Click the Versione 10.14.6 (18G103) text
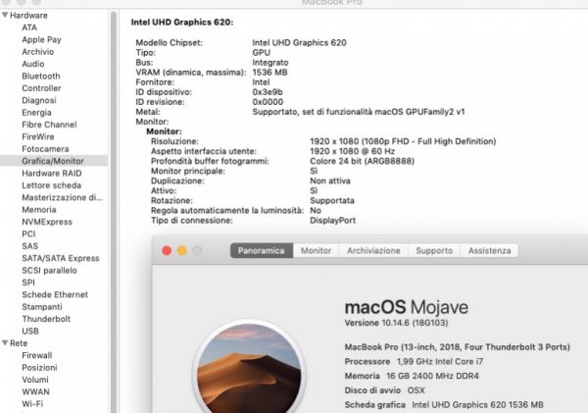Screen dimensions: 588x413 click(x=396, y=323)
